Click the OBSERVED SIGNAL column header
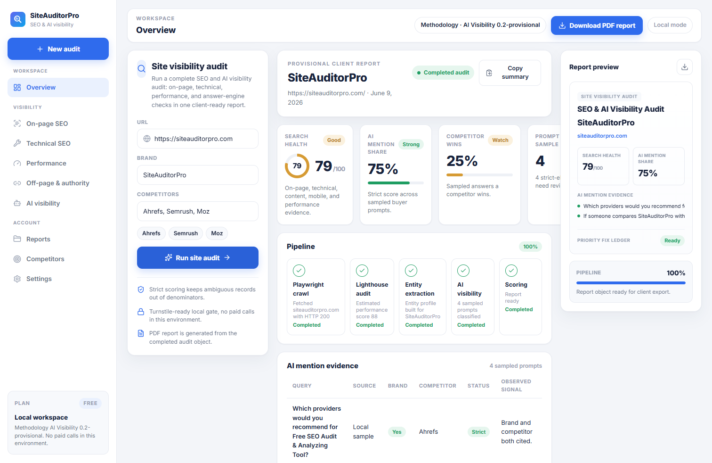The width and height of the screenshot is (712, 463). (x=516, y=385)
